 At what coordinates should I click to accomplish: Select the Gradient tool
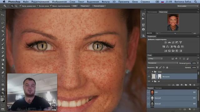coord(3,60)
